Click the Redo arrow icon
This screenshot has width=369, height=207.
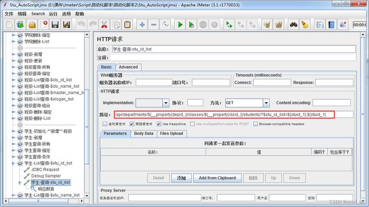coord(93,24)
